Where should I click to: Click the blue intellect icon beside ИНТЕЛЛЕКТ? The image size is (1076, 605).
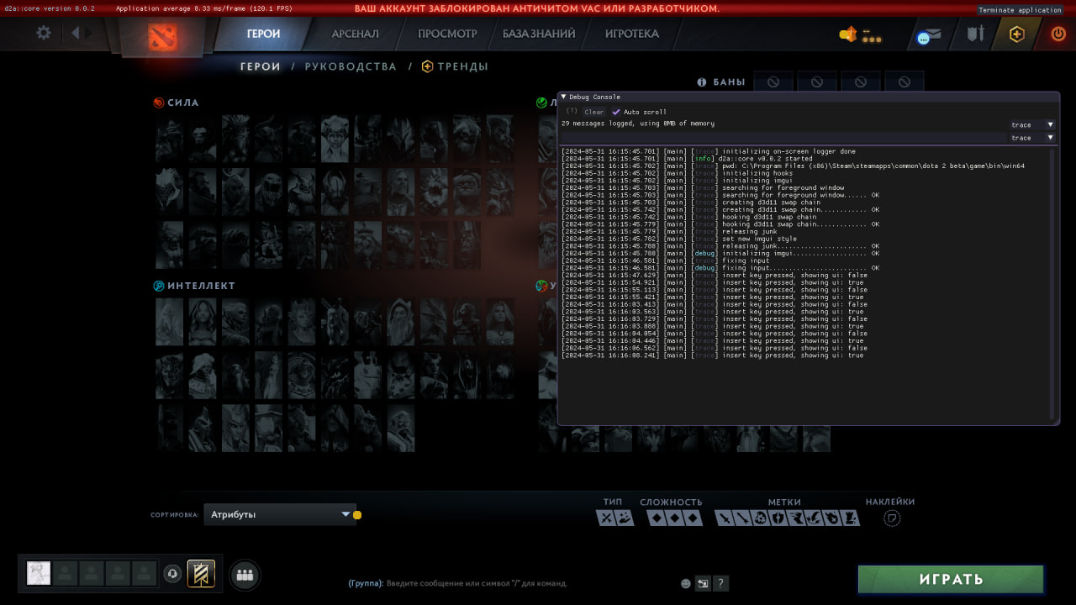point(159,286)
